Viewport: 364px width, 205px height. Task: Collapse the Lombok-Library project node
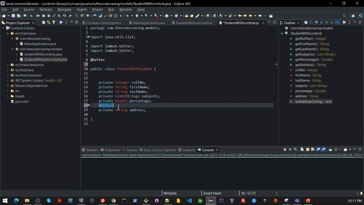point(3,28)
